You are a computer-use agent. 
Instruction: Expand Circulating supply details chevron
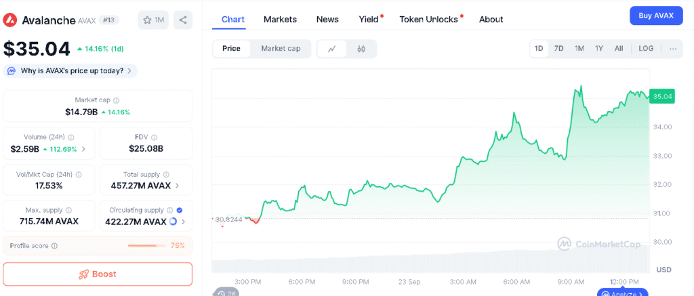click(x=184, y=221)
